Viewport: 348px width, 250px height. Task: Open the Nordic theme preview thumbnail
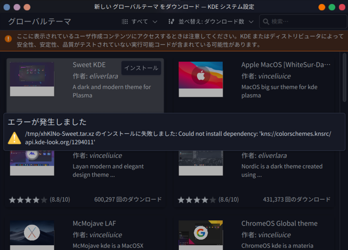coord(200,163)
